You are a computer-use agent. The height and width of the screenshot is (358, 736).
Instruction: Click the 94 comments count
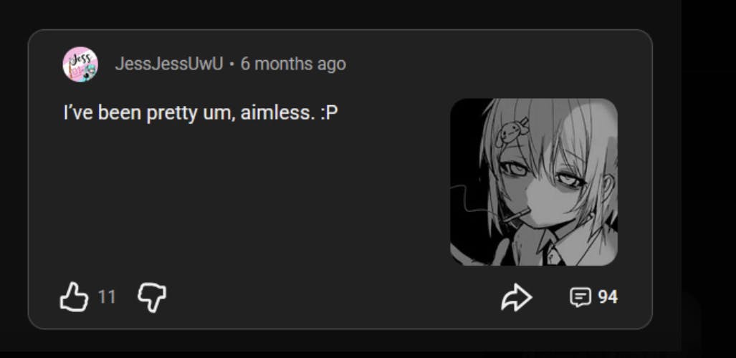click(x=608, y=297)
